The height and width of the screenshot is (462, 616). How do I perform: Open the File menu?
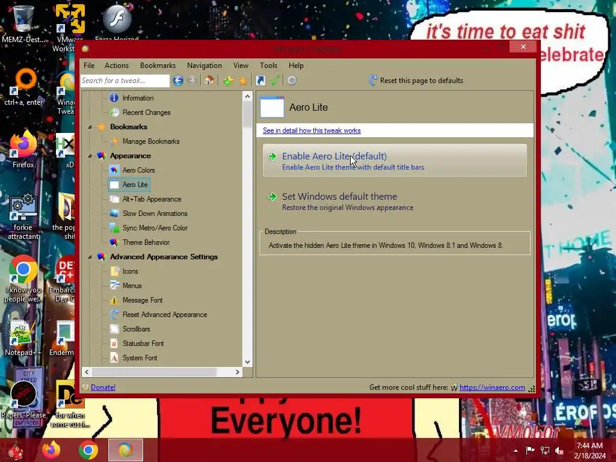pyautogui.click(x=89, y=66)
